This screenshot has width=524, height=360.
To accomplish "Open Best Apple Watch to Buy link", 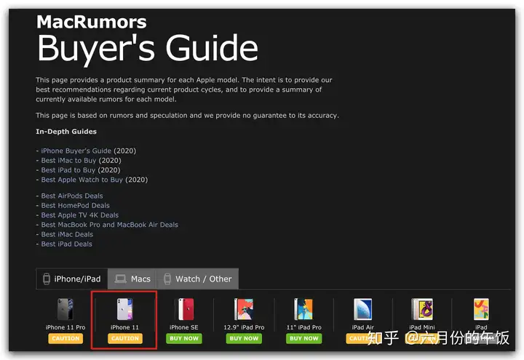I will pos(82,180).
